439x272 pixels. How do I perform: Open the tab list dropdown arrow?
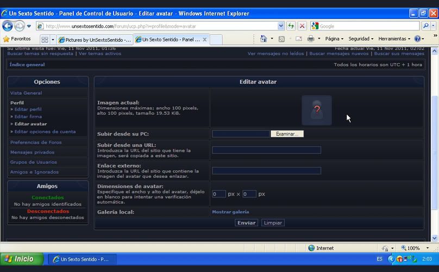53,40
